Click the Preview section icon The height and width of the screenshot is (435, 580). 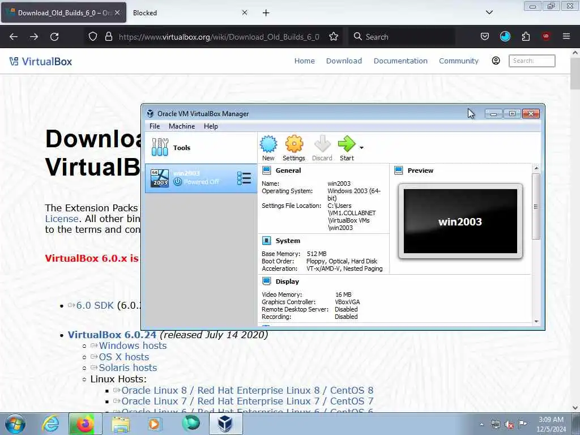(x=398, y=170)
